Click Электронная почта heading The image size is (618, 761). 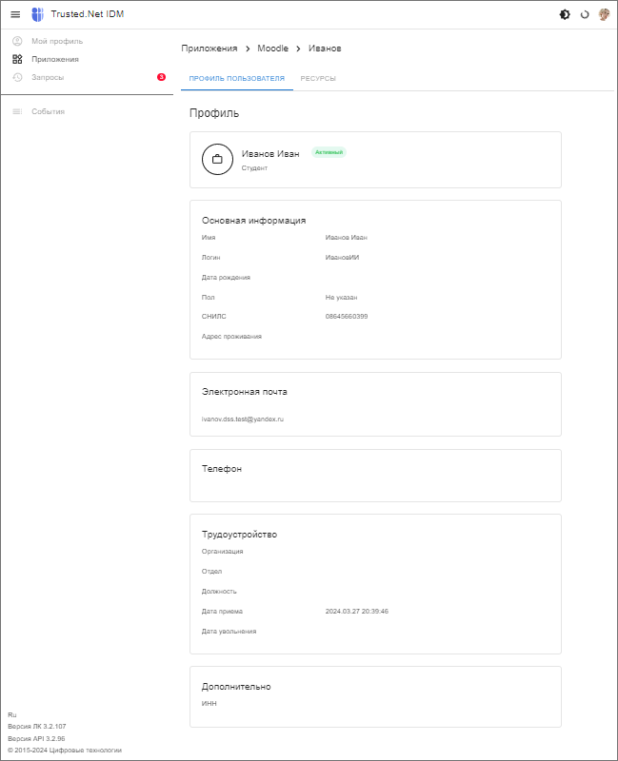pyautogui.click(x=245, y=392)
